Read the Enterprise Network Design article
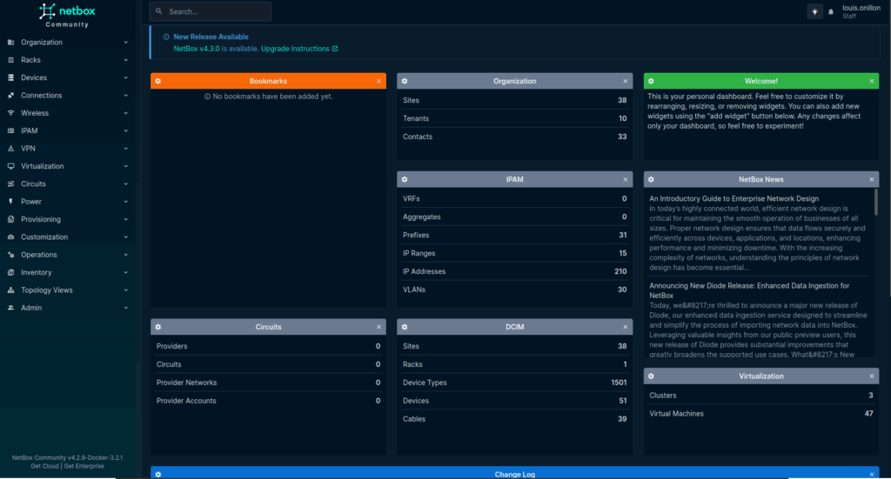Image resolution: width=891 pixels, height=479 pixels. [x=734, y=198]
